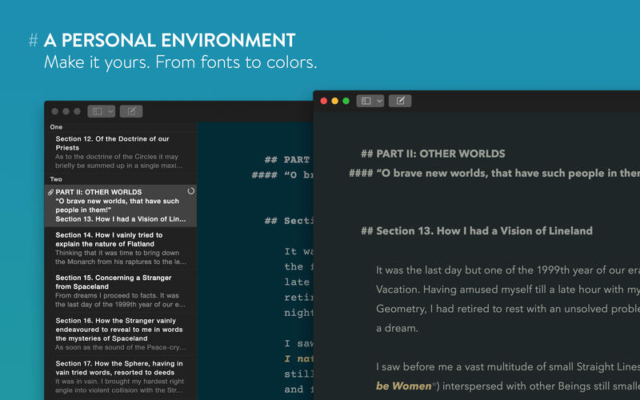640x400 pixels.
Task: Click the gray close button of back window
Action: 55,111
